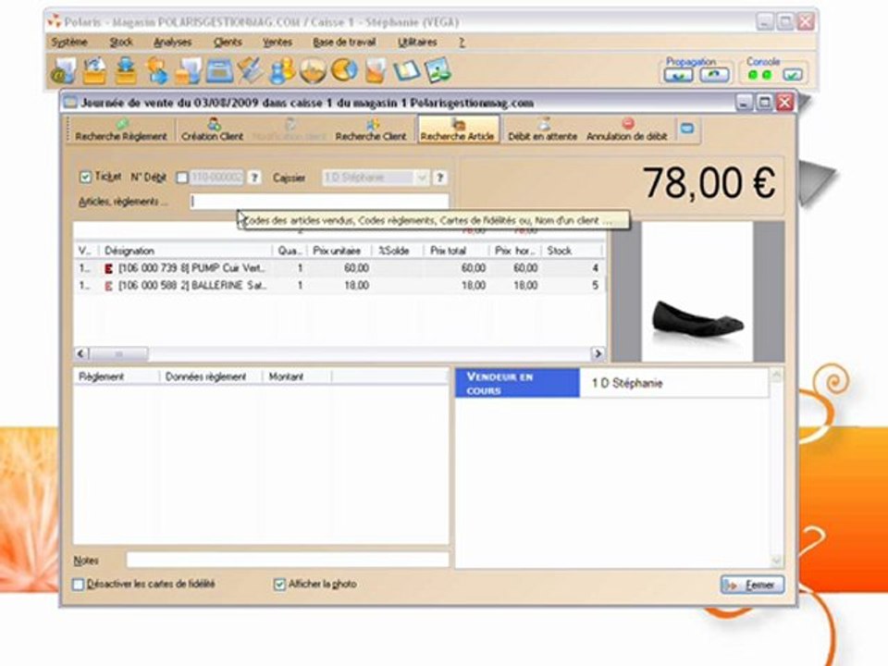Click in the Articles, règlements input field
The width and height of the screenshot is (888, 666).
(x=319, y=201)
